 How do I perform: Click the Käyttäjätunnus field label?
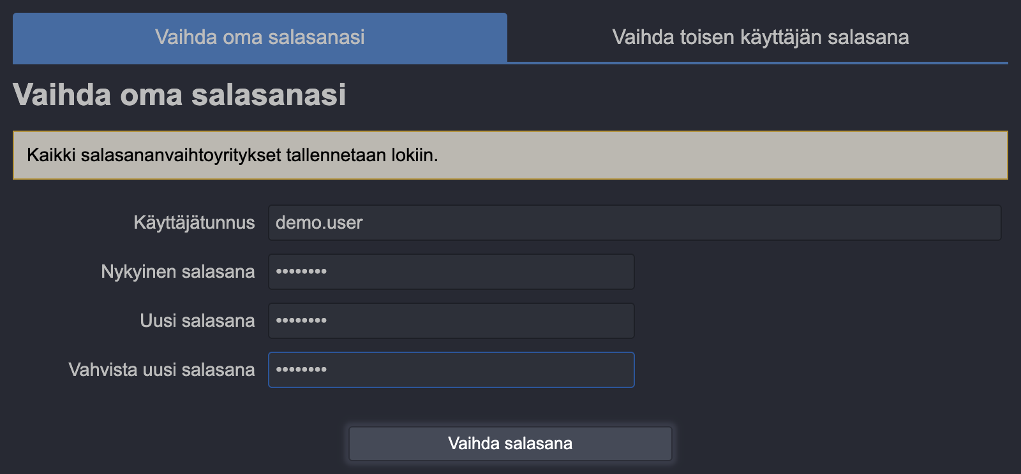(194, 222)
